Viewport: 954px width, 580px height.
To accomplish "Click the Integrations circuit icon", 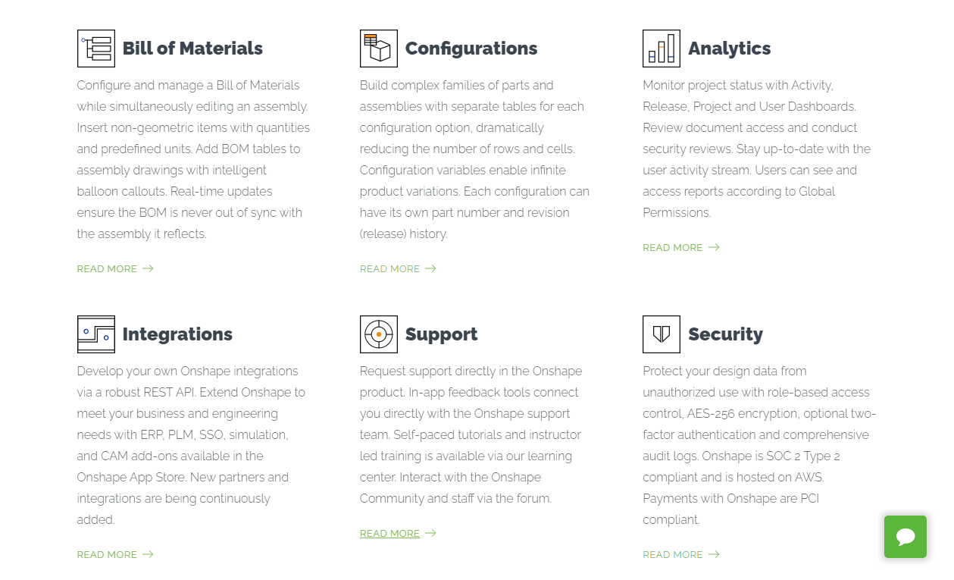I will click(95, 334).
